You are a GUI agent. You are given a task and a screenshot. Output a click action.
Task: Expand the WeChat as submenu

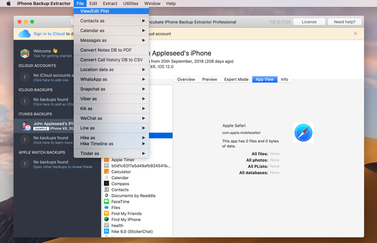click(111, 118)
